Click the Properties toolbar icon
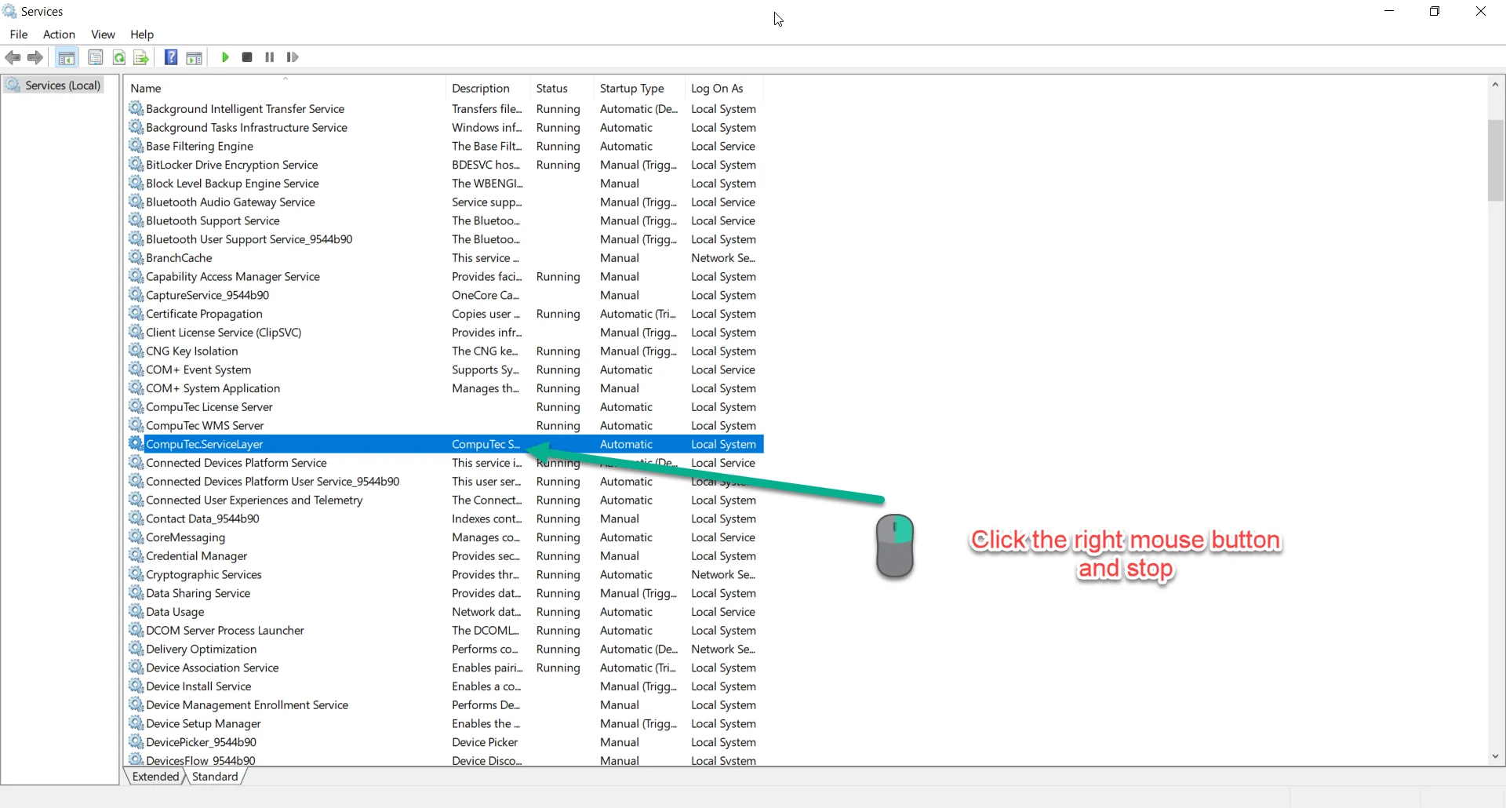 (x=96, y=57)
